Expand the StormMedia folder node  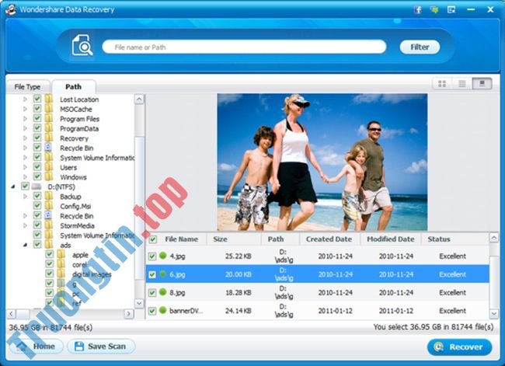click(x=25, y=225)
